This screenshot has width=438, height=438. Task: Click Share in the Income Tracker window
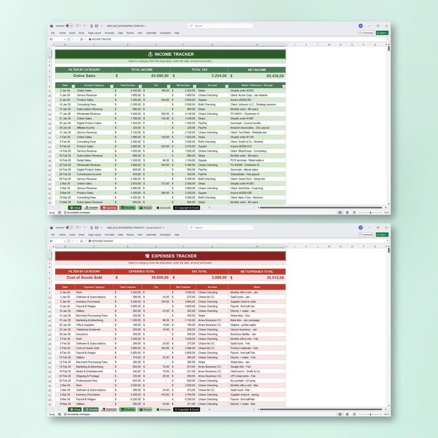[x=382, y=33]
